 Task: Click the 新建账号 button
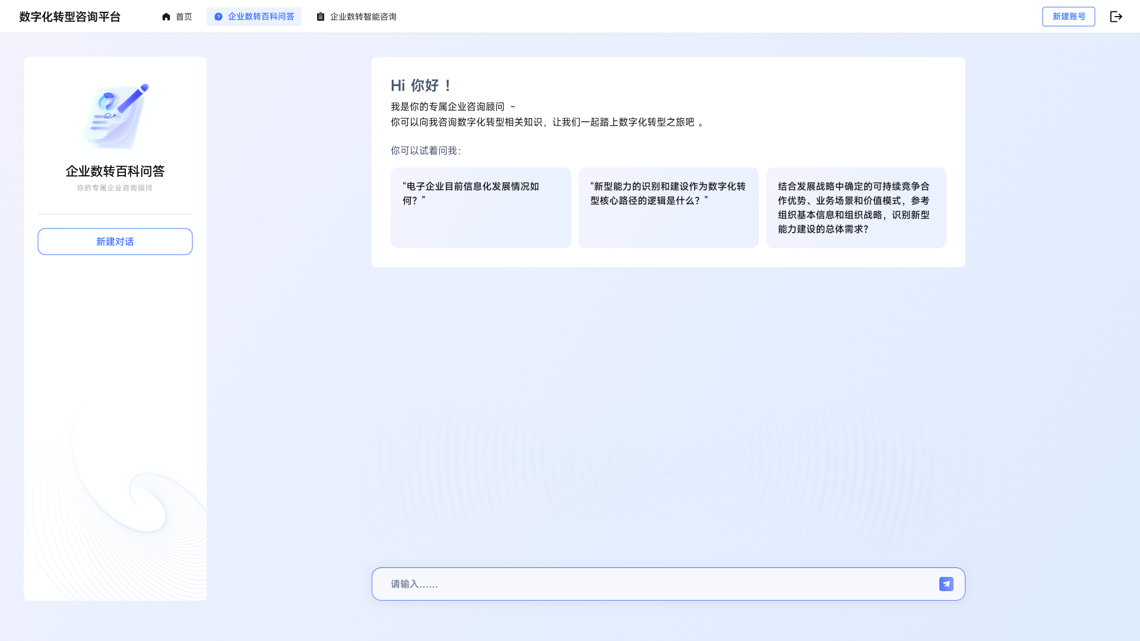(x=1068, y=17)
